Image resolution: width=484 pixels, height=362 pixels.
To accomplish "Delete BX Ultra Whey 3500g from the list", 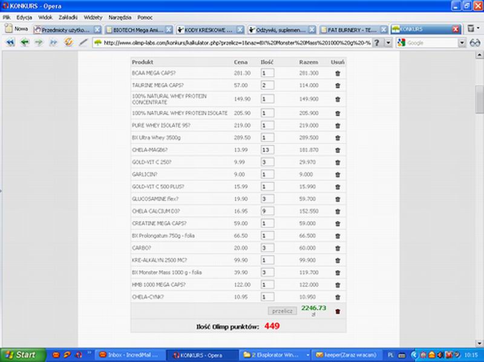I will click(338, 138).
